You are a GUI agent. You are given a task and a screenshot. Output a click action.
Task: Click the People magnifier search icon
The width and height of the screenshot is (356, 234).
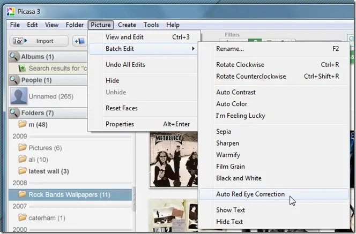[13, 80]
